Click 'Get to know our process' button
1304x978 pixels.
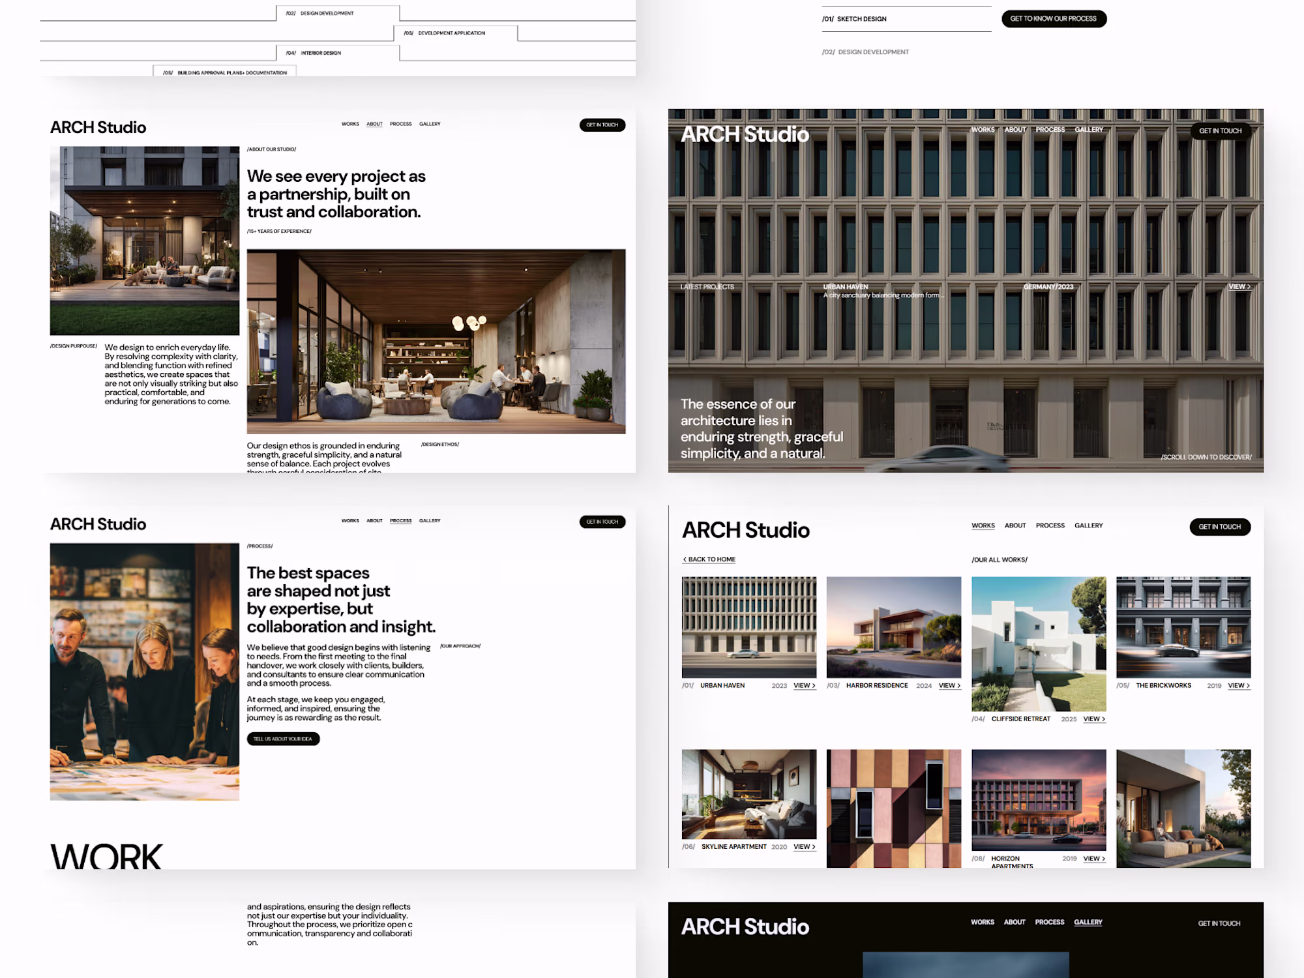tap(1054, 19)
